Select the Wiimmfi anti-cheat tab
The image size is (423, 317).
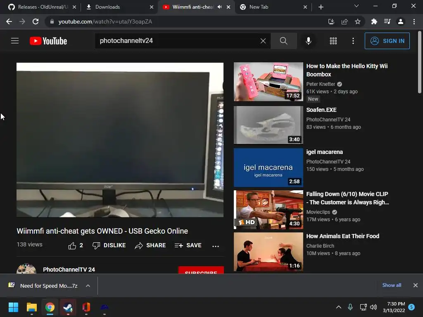tap(195, 7)
